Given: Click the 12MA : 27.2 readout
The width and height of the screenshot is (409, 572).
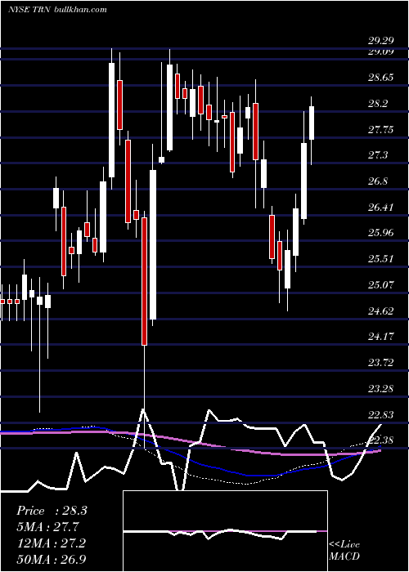Looking at the screenshot, I should [x=51, y=543].
